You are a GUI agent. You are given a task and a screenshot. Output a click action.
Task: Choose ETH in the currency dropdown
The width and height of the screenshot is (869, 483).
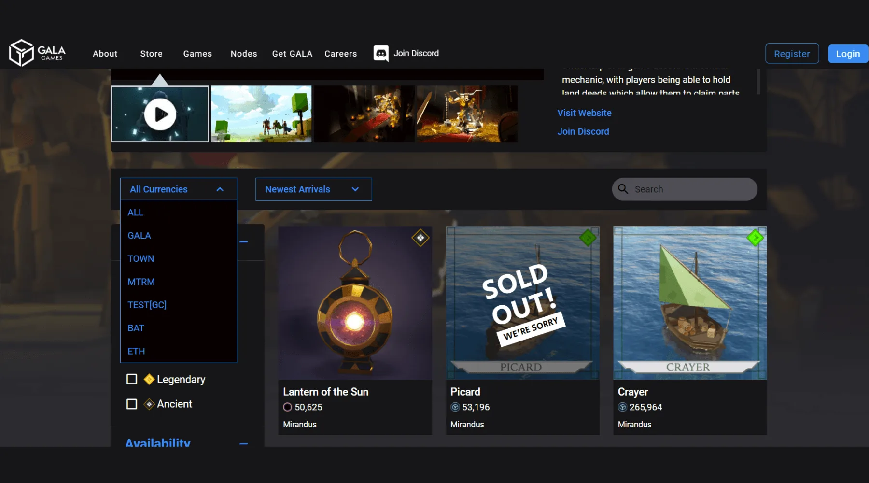(136, 351)
